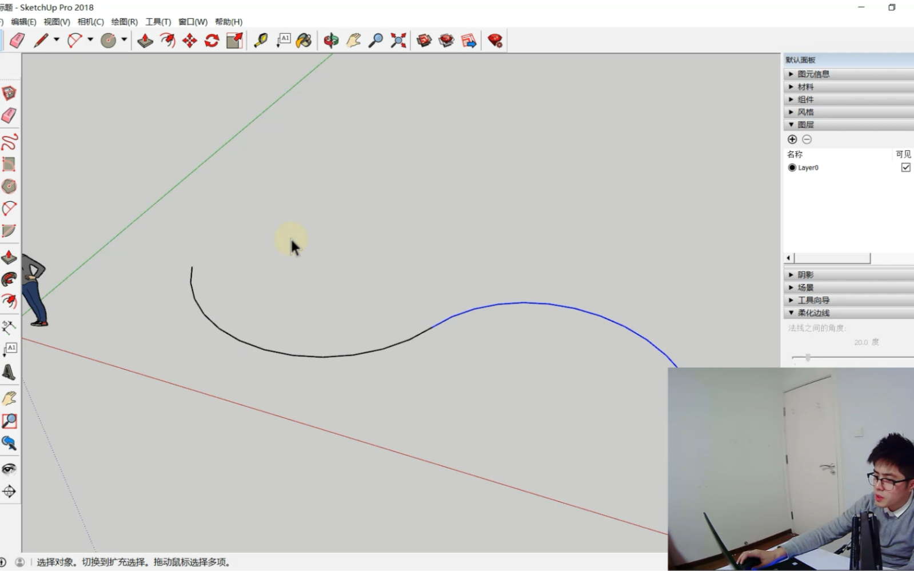Viewport: 914px width, 571px height.
Task: Select the Line pencil tool
Action: pyautogui.click(x=40, y=40)
